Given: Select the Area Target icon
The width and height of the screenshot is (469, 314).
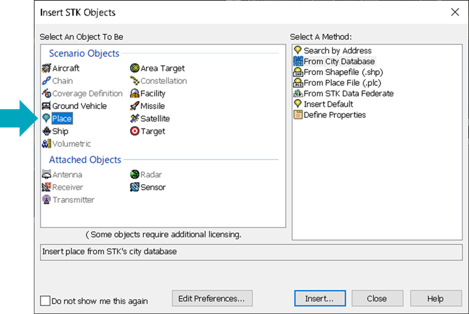Looking at the screenshot, I should coord(135,68).
